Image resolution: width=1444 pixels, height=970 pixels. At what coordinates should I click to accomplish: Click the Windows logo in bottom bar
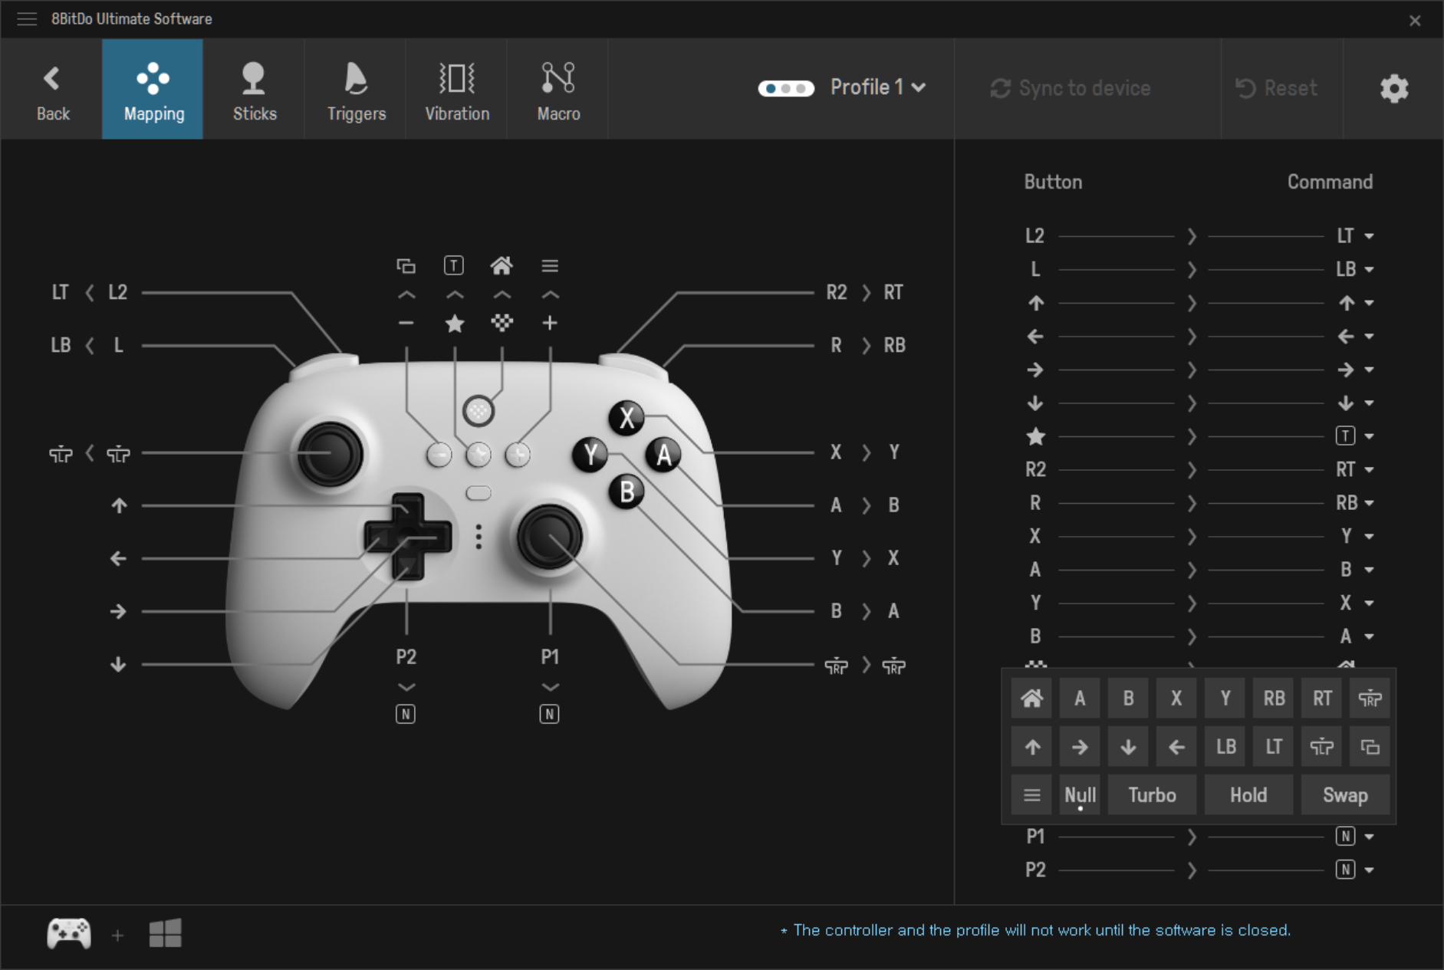coord(165,933)
